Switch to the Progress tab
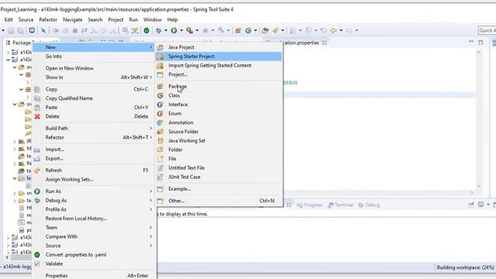The height and width of the screenshot is (279, 496). tap(310, 205)
